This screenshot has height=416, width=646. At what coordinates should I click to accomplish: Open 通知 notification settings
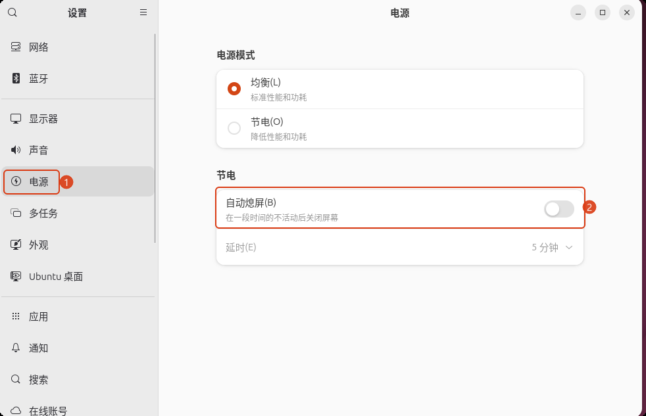point(78,348)
